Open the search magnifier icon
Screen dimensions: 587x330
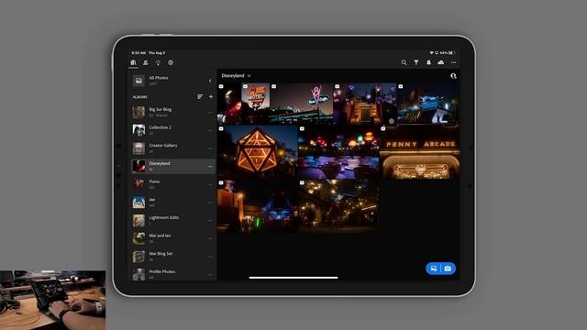pos(404,62)
